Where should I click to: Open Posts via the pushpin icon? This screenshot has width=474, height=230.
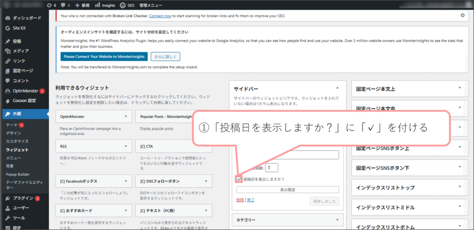pos(8,41)
